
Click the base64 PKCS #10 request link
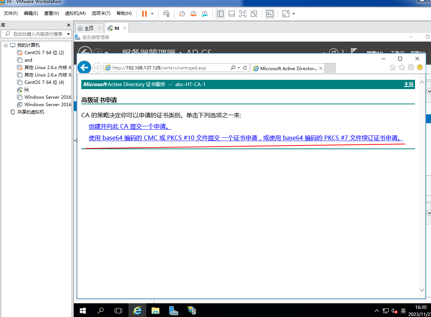(x=246, y=138)
